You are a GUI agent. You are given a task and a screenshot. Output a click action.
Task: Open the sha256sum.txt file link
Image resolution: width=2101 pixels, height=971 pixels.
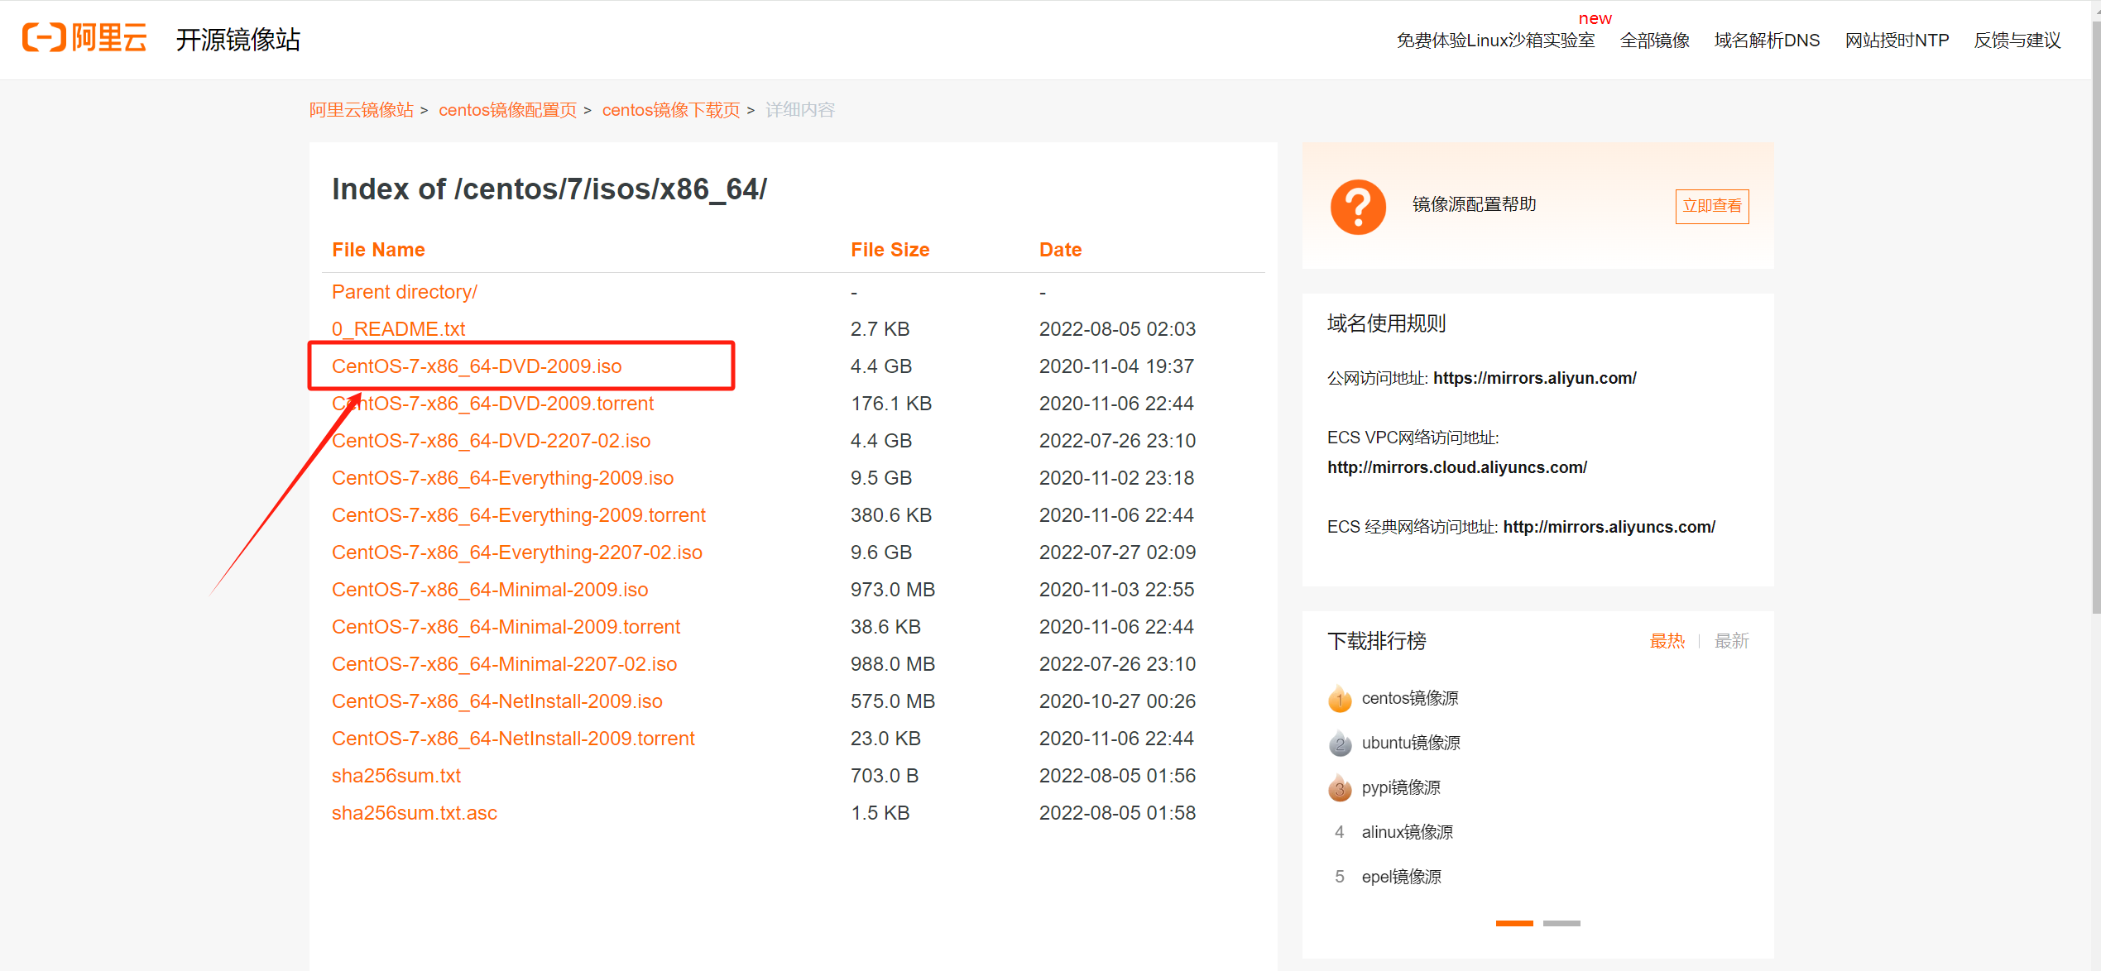(x=396, y=776)
